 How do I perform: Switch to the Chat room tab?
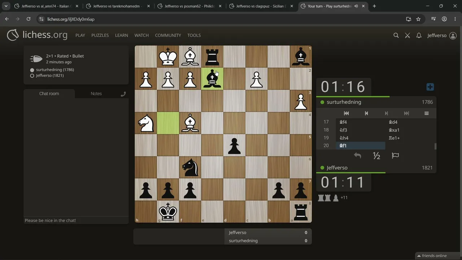[49, 94]
